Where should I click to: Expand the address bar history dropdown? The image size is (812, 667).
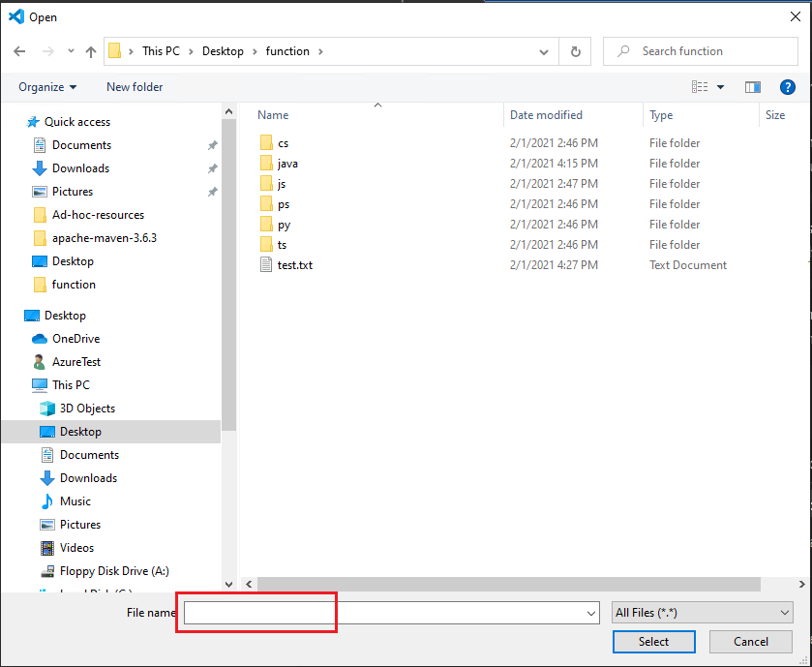[x=543, y=50]
